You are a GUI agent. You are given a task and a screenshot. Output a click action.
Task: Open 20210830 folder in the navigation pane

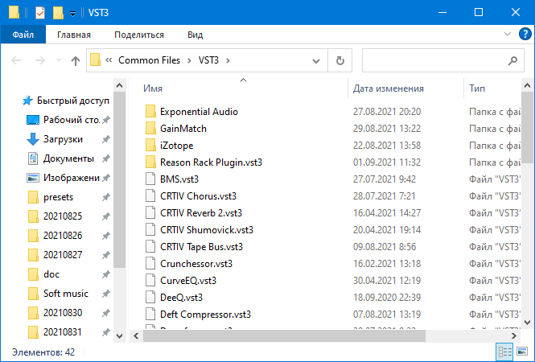63,313
